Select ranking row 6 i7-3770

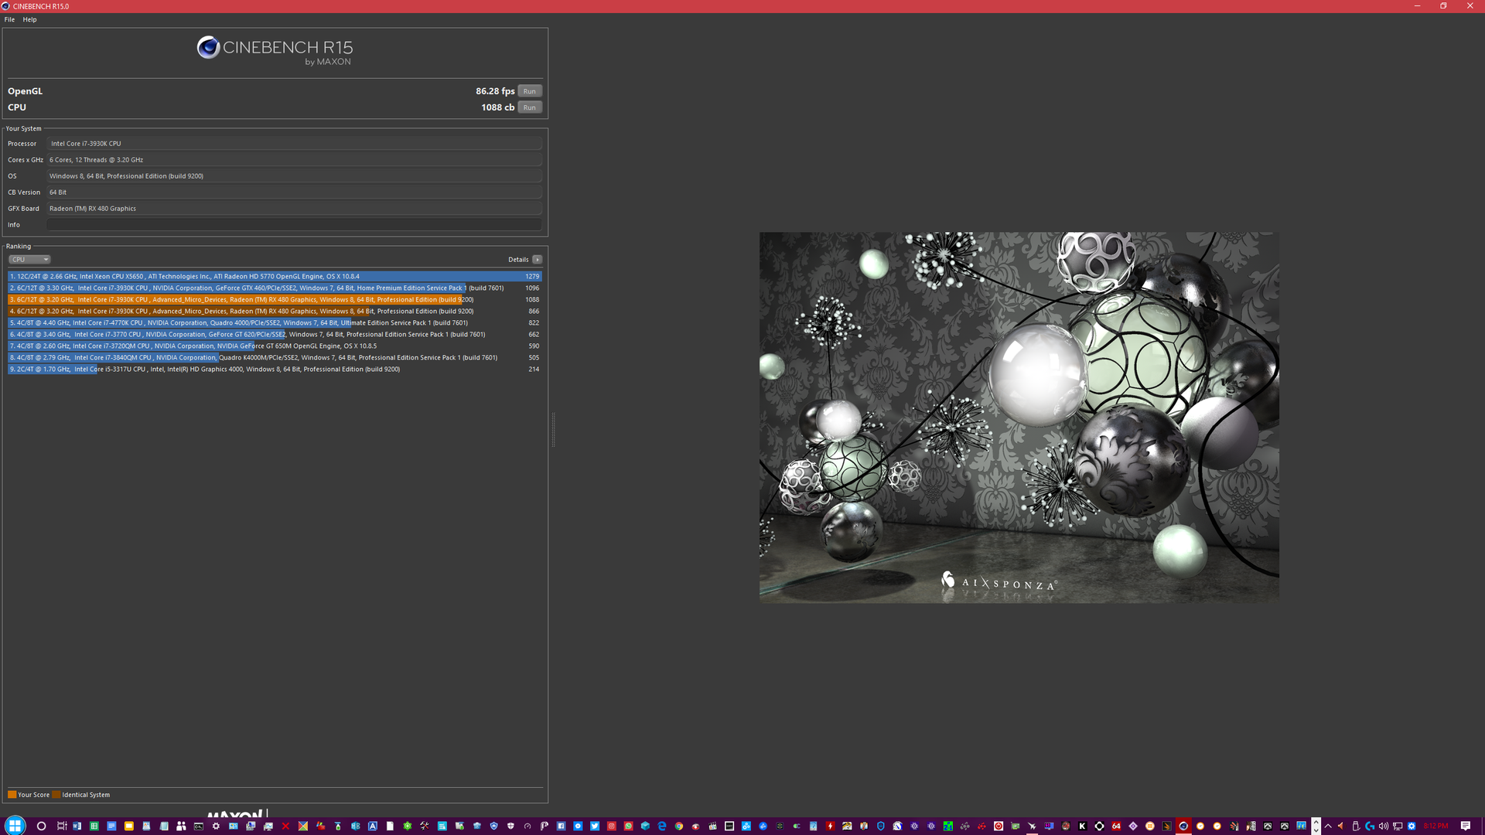tap(275, 334)
